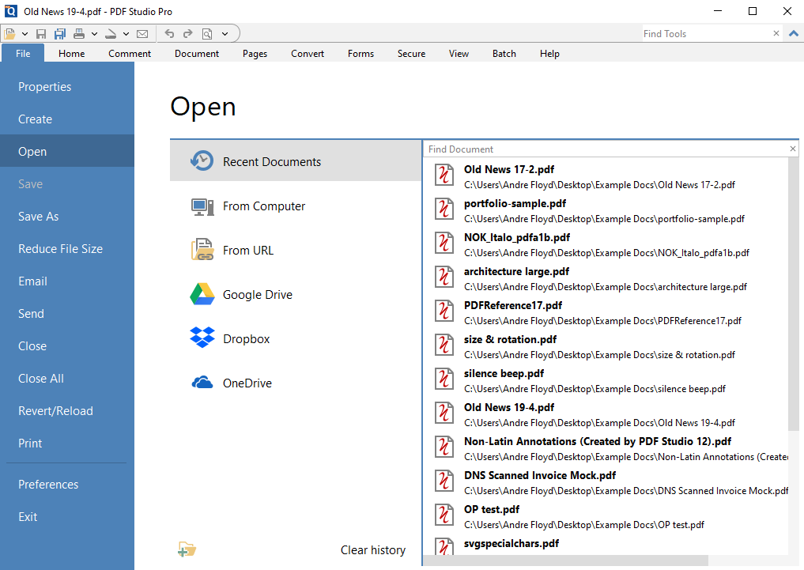Click the Print icon in quick toolbar
Viewport: 804px width, 570px height.
point(79,34)
